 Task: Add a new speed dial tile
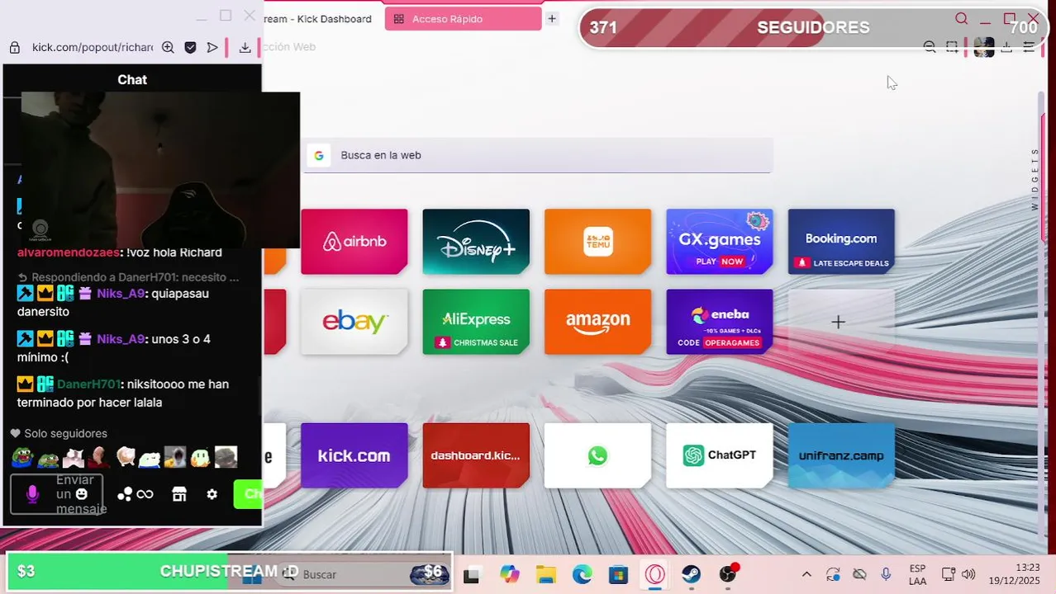pos(841,321)
